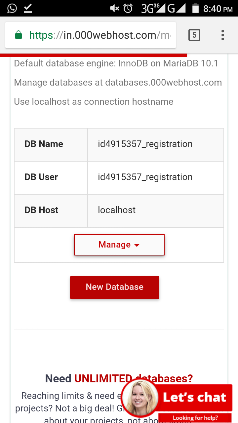
Task: Click the New Database button
Action: coord(114,287)
